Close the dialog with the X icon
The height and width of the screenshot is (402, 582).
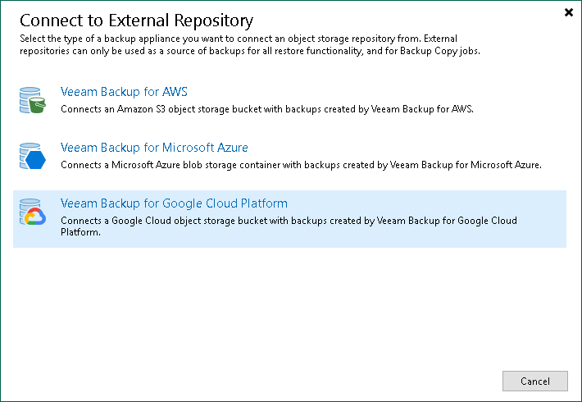(x=569, y=12)
